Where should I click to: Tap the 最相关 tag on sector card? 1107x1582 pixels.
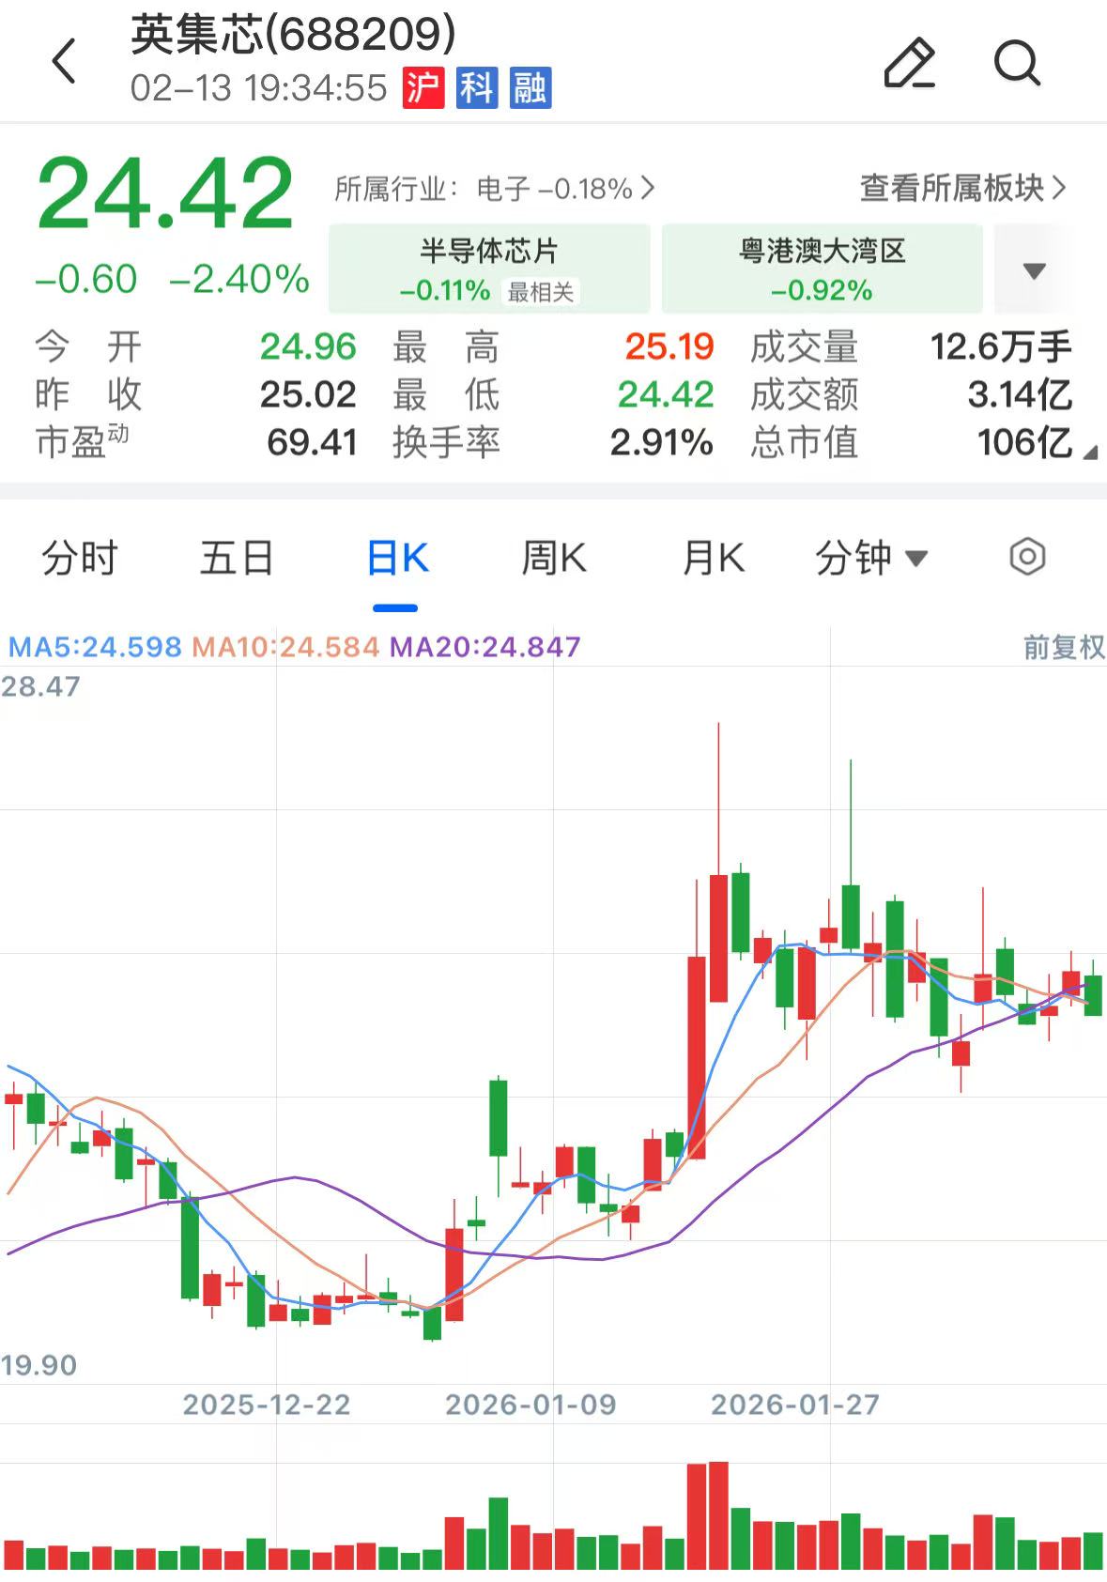pyautogui.click(x=541, y=292)
